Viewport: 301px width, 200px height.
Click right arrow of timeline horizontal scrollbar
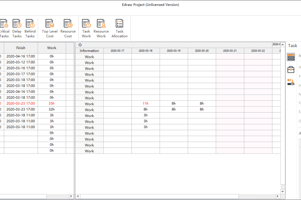click(278, 196)
